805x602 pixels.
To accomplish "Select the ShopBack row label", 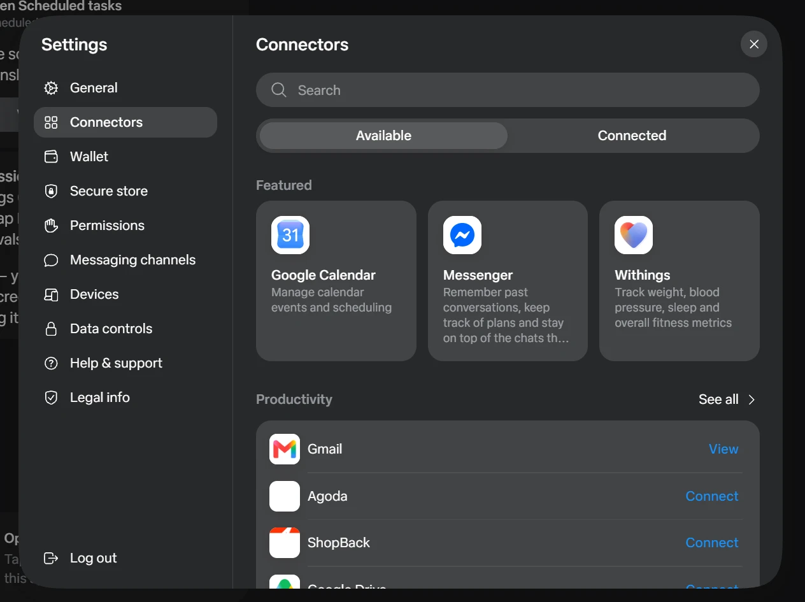I will [x=339, y=543].
